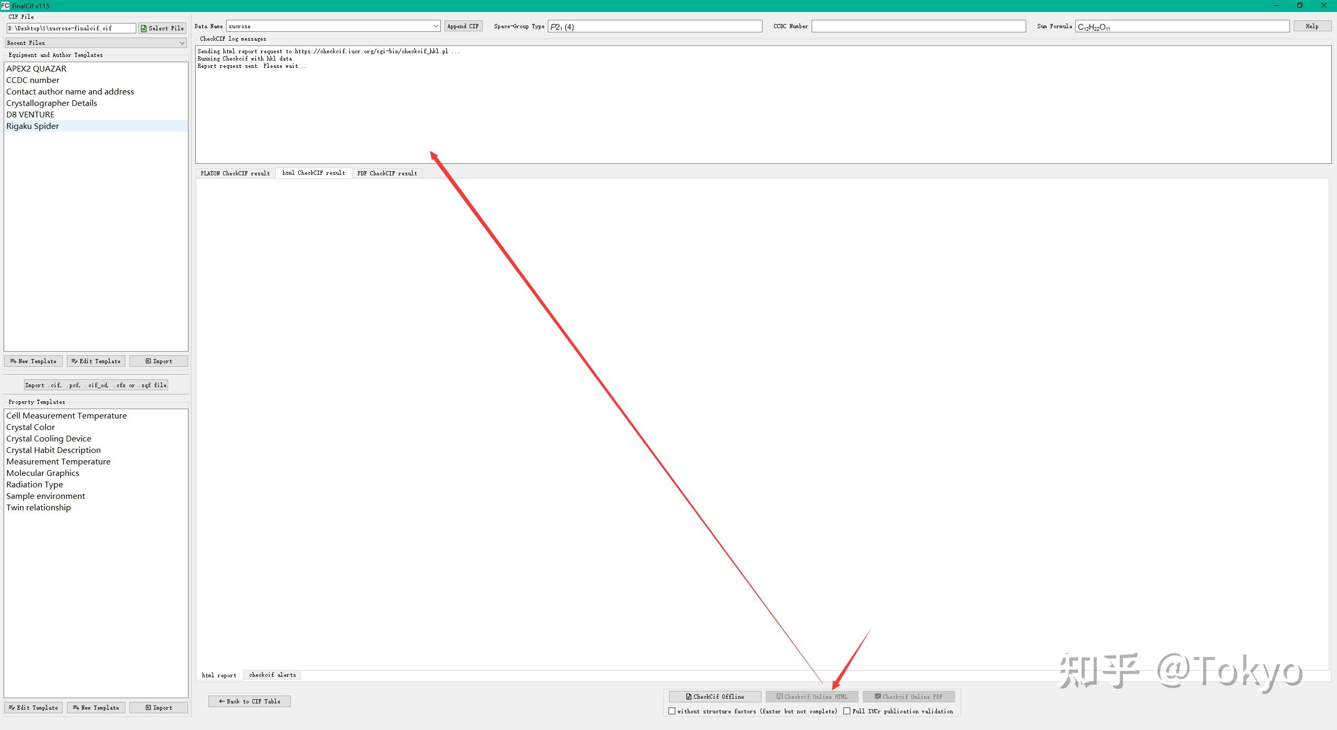Image resolution: width=1337 pixels, height=730 pixels.
Task: Expand the Recent Files dropdown
Action: pyautogui.click(x=182, y=43)
